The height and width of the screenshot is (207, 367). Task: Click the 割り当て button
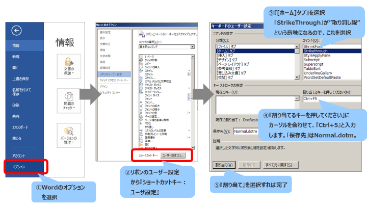click(x=224, y=165)
